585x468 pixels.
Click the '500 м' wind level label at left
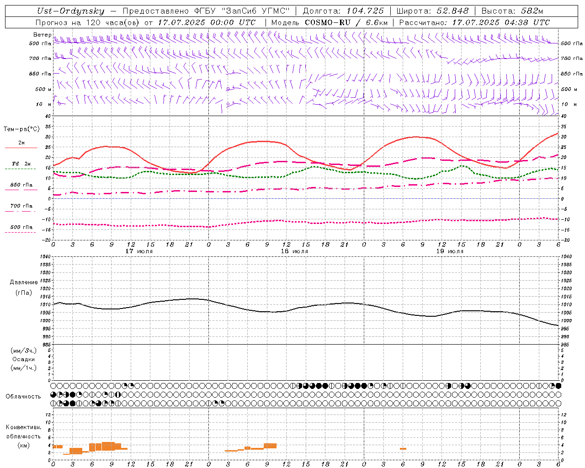coord(43,89)
